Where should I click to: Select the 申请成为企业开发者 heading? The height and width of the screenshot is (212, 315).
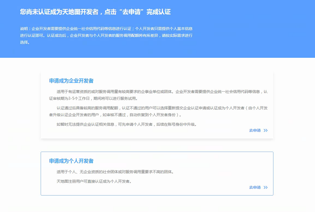coord(71,81)
